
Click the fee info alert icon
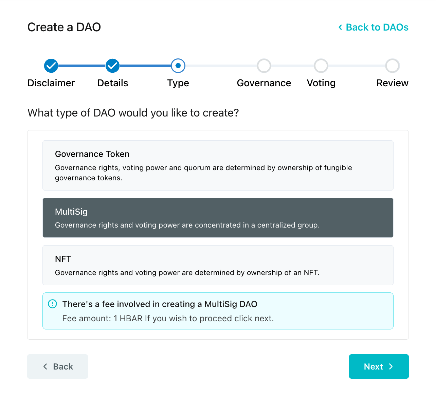52,304
